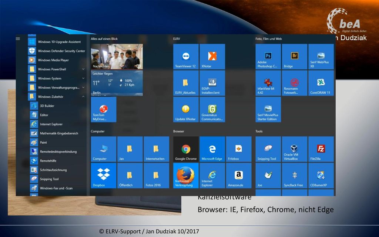Open Serif MoviePlus Starter Edition tile
This screenshot has height=237, width=379.
click(268, 109)
